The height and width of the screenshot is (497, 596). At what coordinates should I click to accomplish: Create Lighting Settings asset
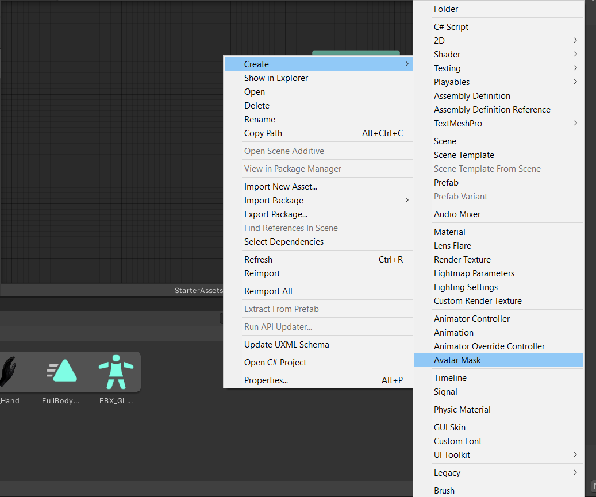pyautogui.click(x=498, y=287)
